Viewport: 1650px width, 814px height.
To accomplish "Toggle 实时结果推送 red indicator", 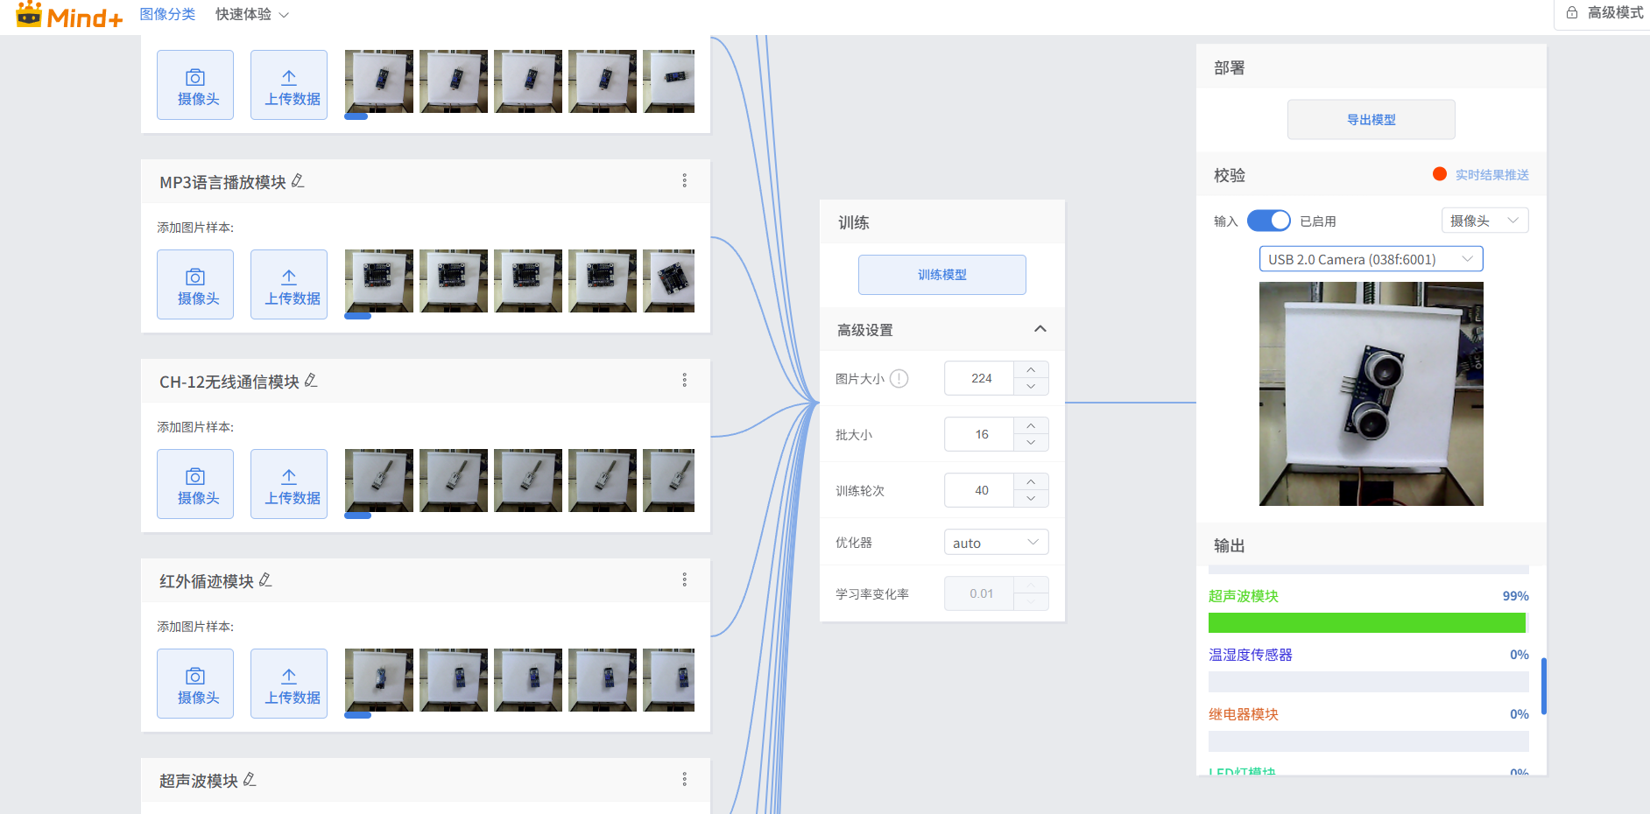I will (x=1439, y=174).
